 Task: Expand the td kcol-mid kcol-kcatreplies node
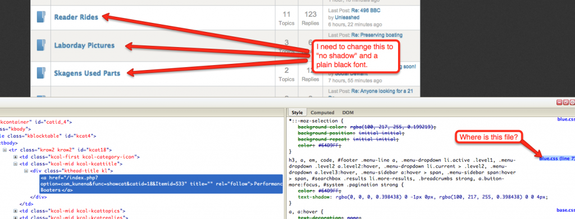(15, 217)
